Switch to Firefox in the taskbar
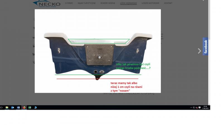 (24, 107)
